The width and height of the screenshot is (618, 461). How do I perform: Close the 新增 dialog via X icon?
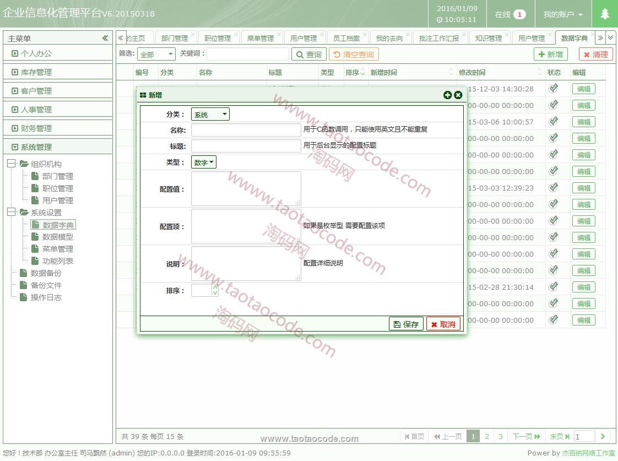click(458, 95)
